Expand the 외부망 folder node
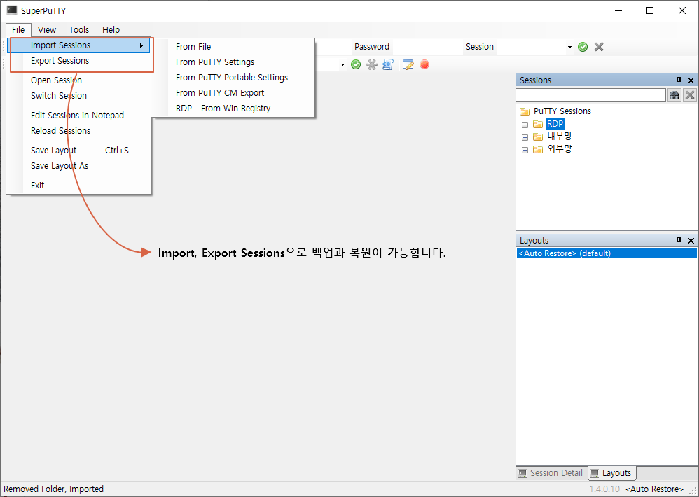 click(525, 150)
